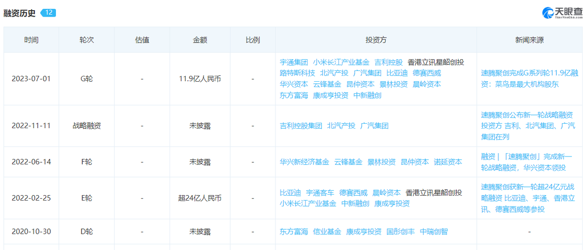The height and width of the screenshot is (250, 588).
Task: Click amount cell 11.9亿人民币
Action: (x=200, y=79)
